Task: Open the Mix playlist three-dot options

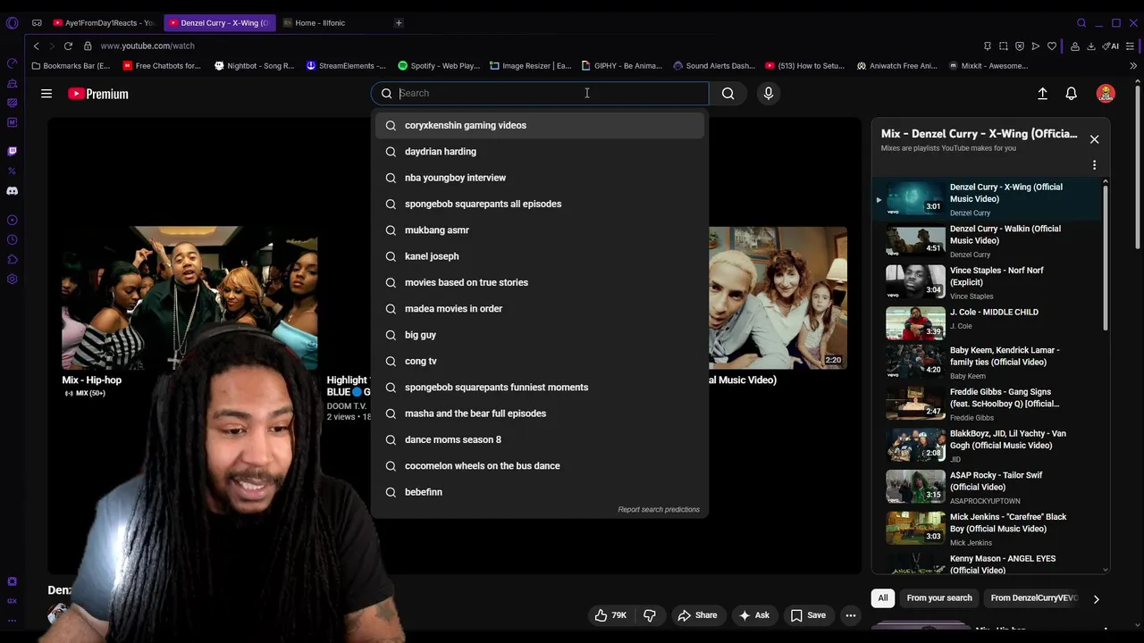Action: click(x=1094, y=165)
